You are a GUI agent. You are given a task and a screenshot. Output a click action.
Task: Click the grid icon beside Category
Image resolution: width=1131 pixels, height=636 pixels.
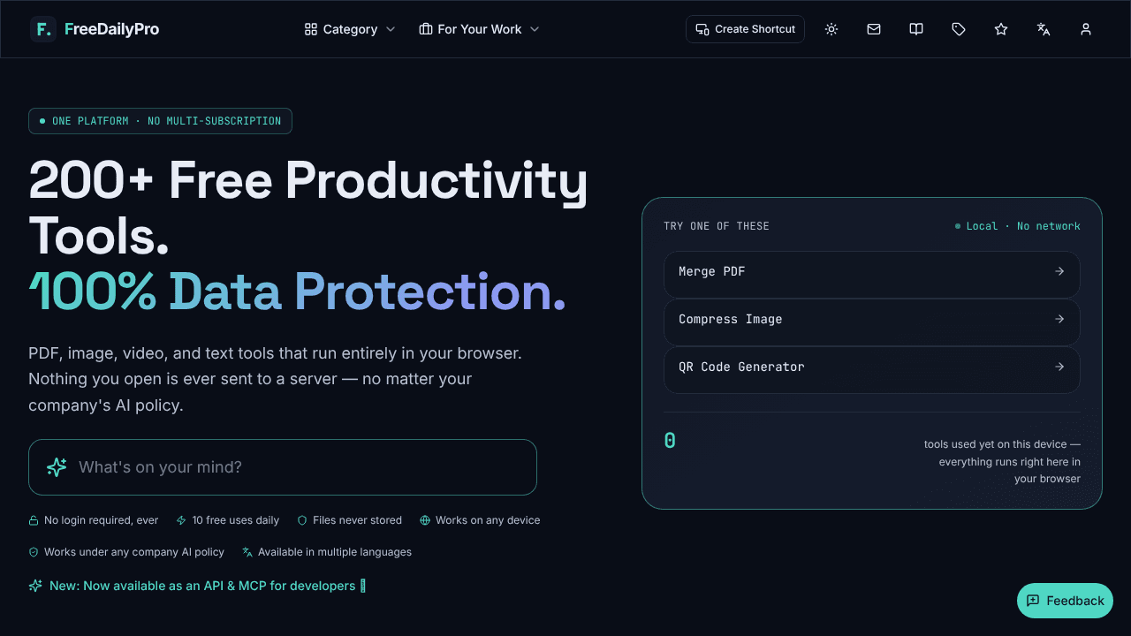point(311,29)
